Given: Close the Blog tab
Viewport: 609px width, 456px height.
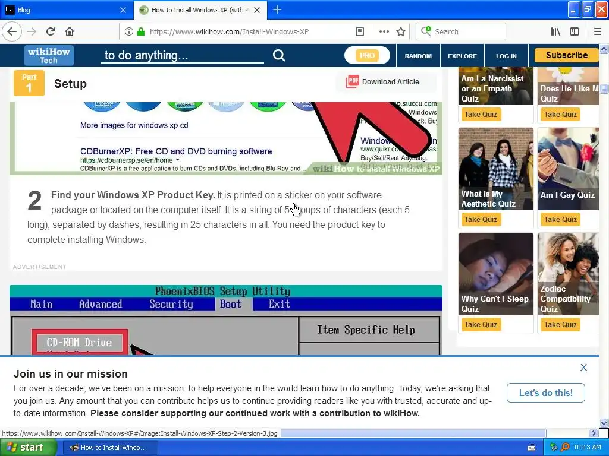Looking at the screenshot, I should tap(123, 10).
